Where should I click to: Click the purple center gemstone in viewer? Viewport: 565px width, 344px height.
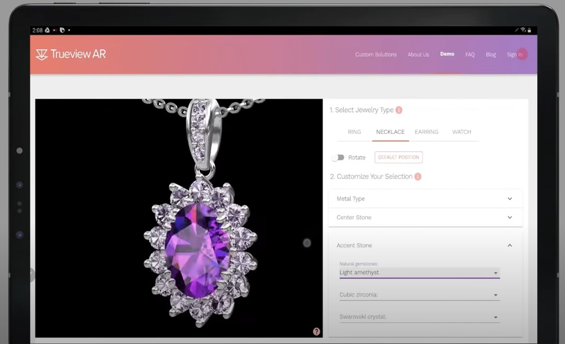coord(197,244)
